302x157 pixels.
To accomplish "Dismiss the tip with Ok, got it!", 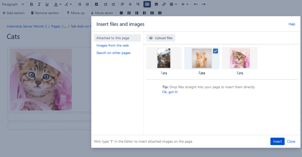I will 170,92.
